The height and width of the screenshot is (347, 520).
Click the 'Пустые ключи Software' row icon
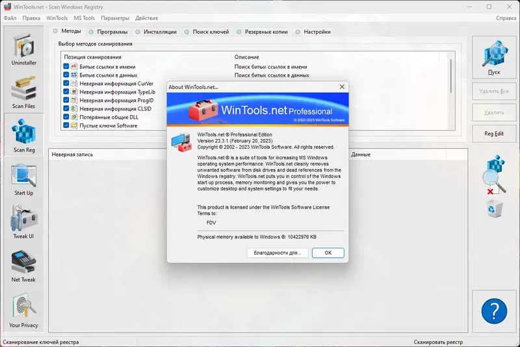click(x=73, y=125)
